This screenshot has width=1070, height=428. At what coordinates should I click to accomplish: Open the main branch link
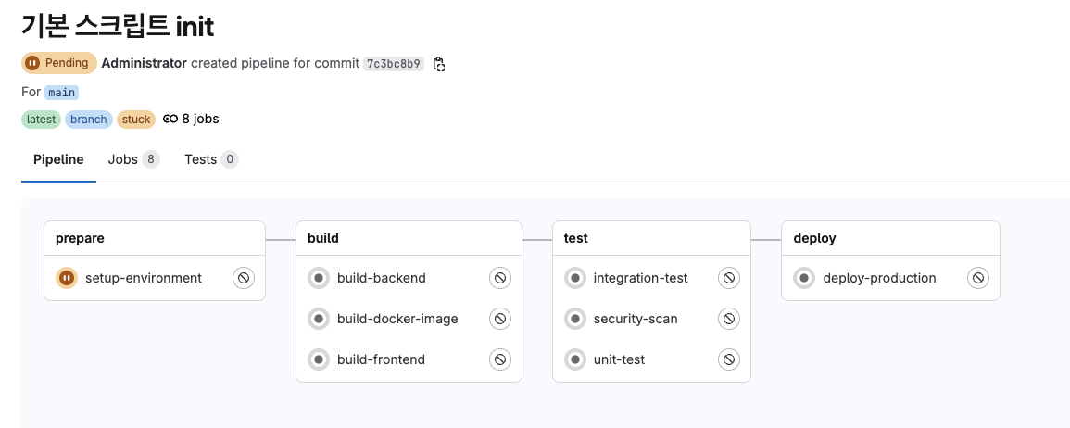[61, 93]
